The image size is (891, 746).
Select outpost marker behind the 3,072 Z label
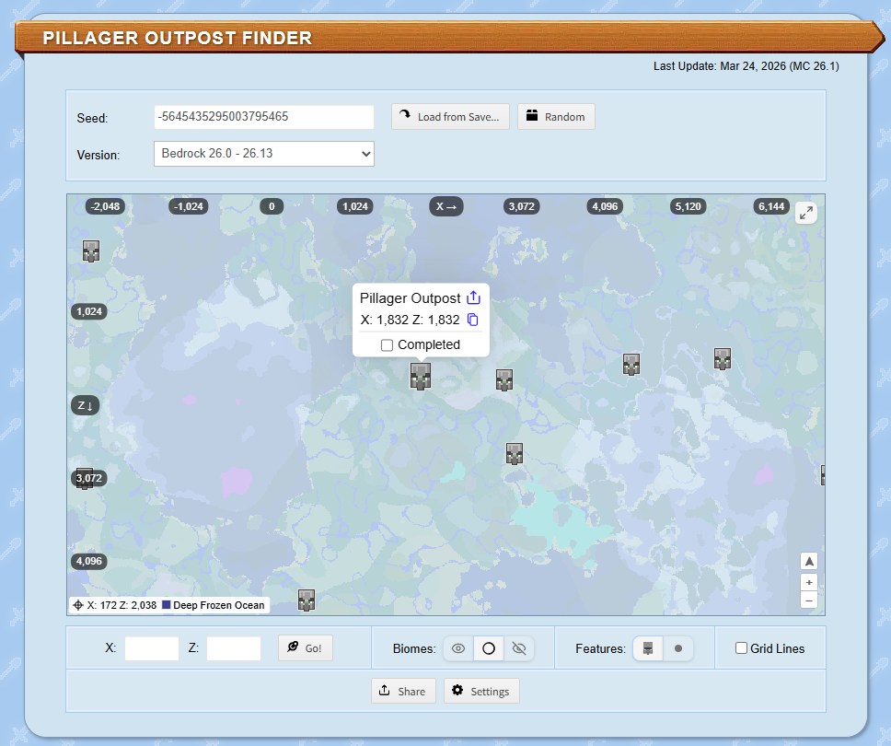(84, 479)
